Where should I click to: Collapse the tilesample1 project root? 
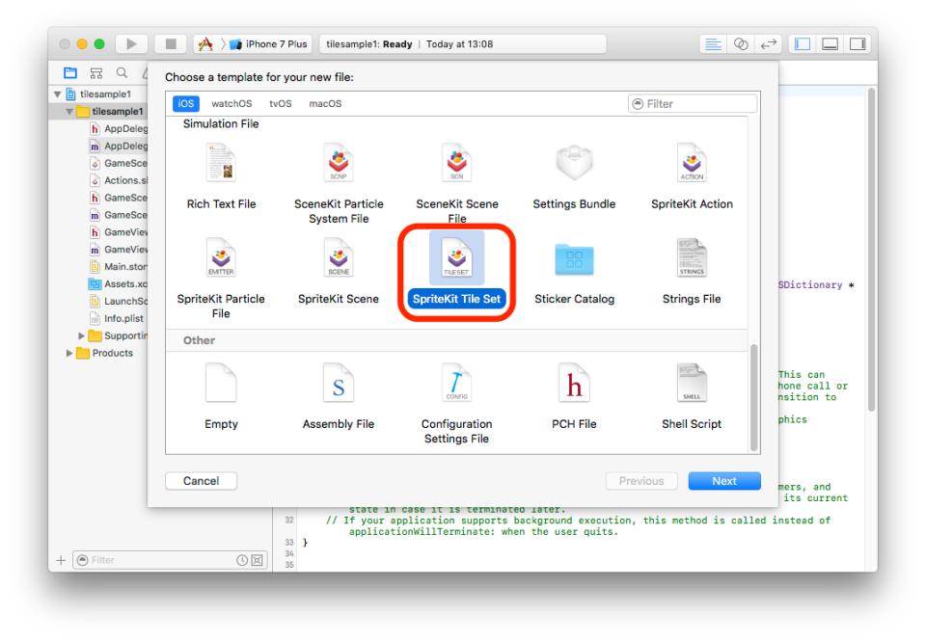(x=57, y=94)
